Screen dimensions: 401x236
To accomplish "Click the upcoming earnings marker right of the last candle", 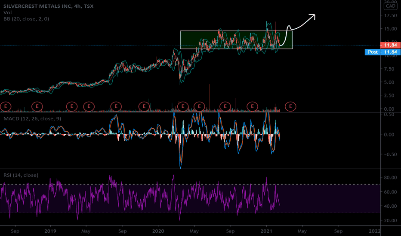I will [290, 106].
